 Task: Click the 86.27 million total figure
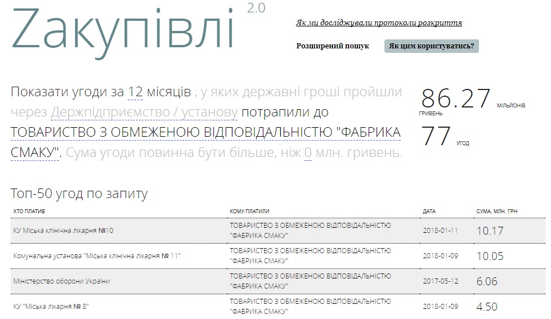pyautogui.click(x=456, y=98)
